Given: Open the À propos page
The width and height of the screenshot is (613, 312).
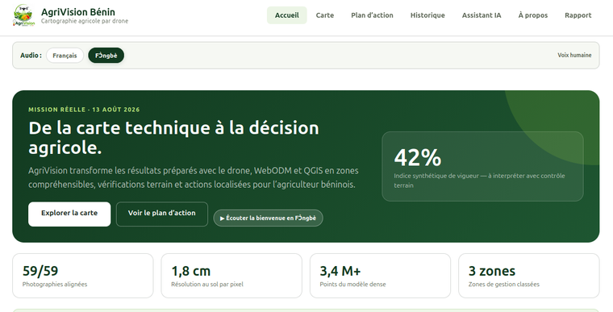Looking at the screenshot, I should pyautogui.click(x=533, y=15).
